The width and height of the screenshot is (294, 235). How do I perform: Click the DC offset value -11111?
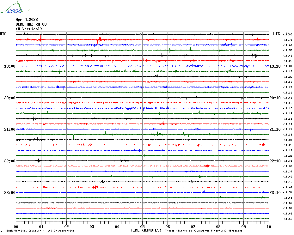288,93
